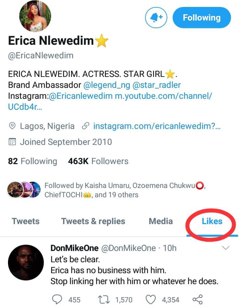239x308 pixels.
Task: Open the Tweets & replies tab
Action: (x=93, y=221)
